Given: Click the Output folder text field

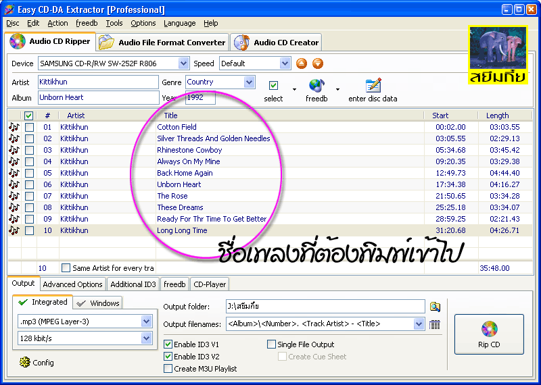Looking at the screenshot, I should (325, 307).
